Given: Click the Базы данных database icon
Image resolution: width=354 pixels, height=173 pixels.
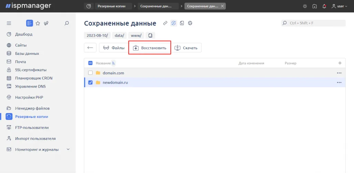Looking at the screenshot, I should point(9,53).
